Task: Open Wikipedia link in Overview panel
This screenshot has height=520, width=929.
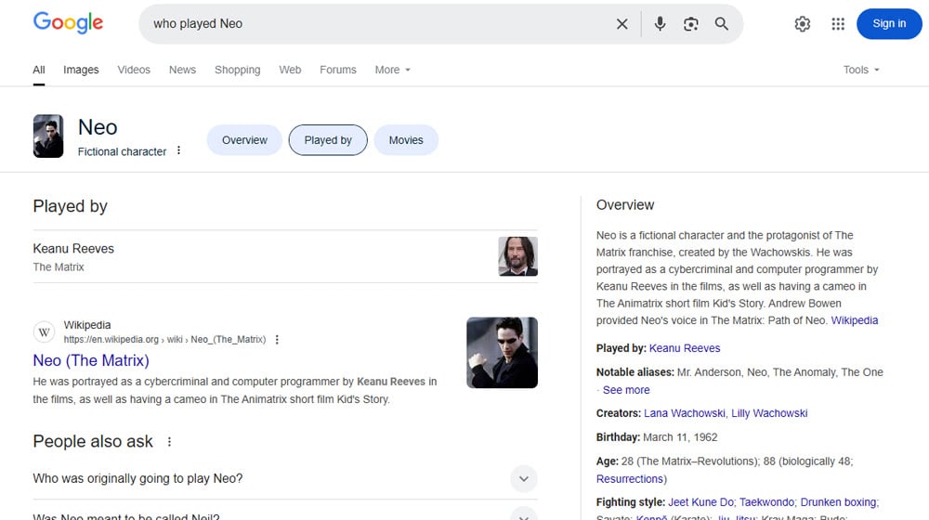Action: coord(855,320)
